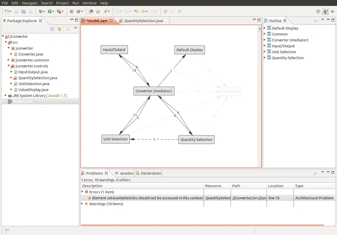Expand Default Display in Outline
The width and height of the screenshot is (337, 235).
coord(265,28)
